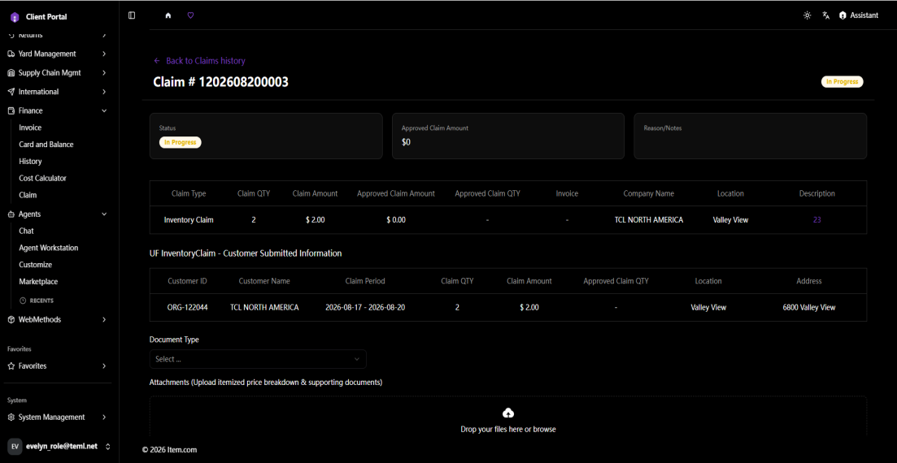Viewport: 897px width, 463px height.
Task: Go back to Claims history link
Action: (206, 61)
